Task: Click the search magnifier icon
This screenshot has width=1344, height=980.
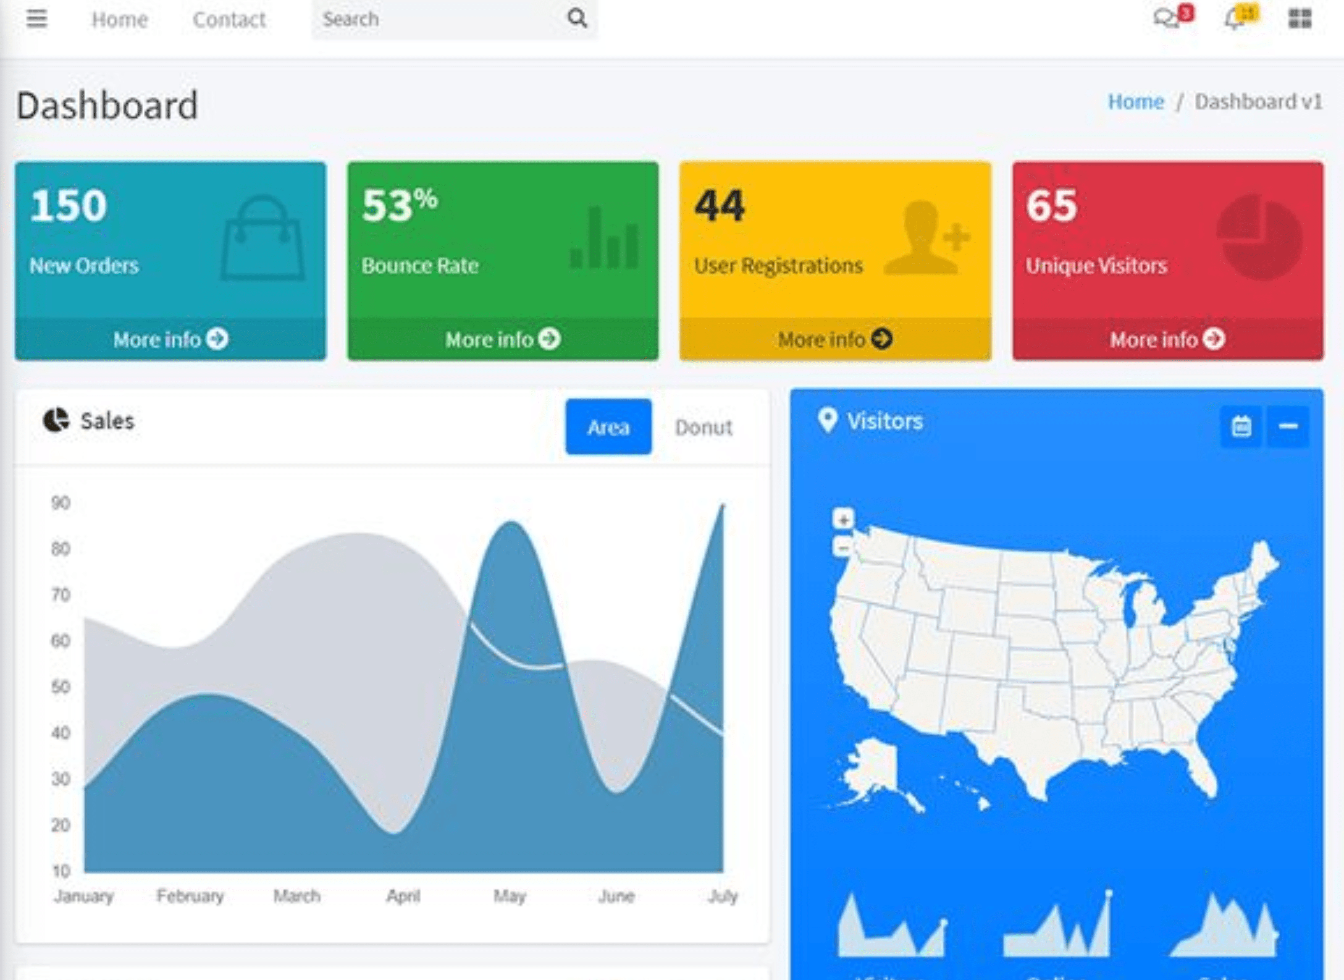Action: [x=577, y=19]
